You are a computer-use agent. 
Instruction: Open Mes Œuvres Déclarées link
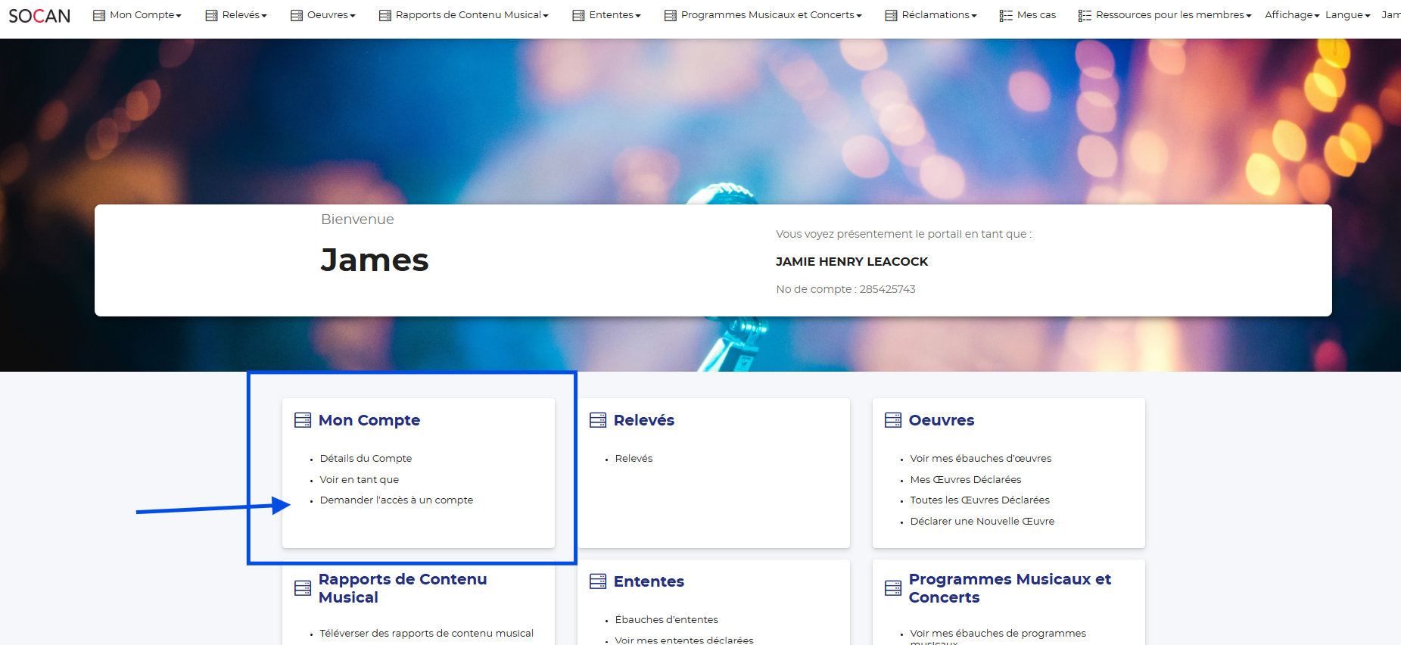click(x=965, y=480)
